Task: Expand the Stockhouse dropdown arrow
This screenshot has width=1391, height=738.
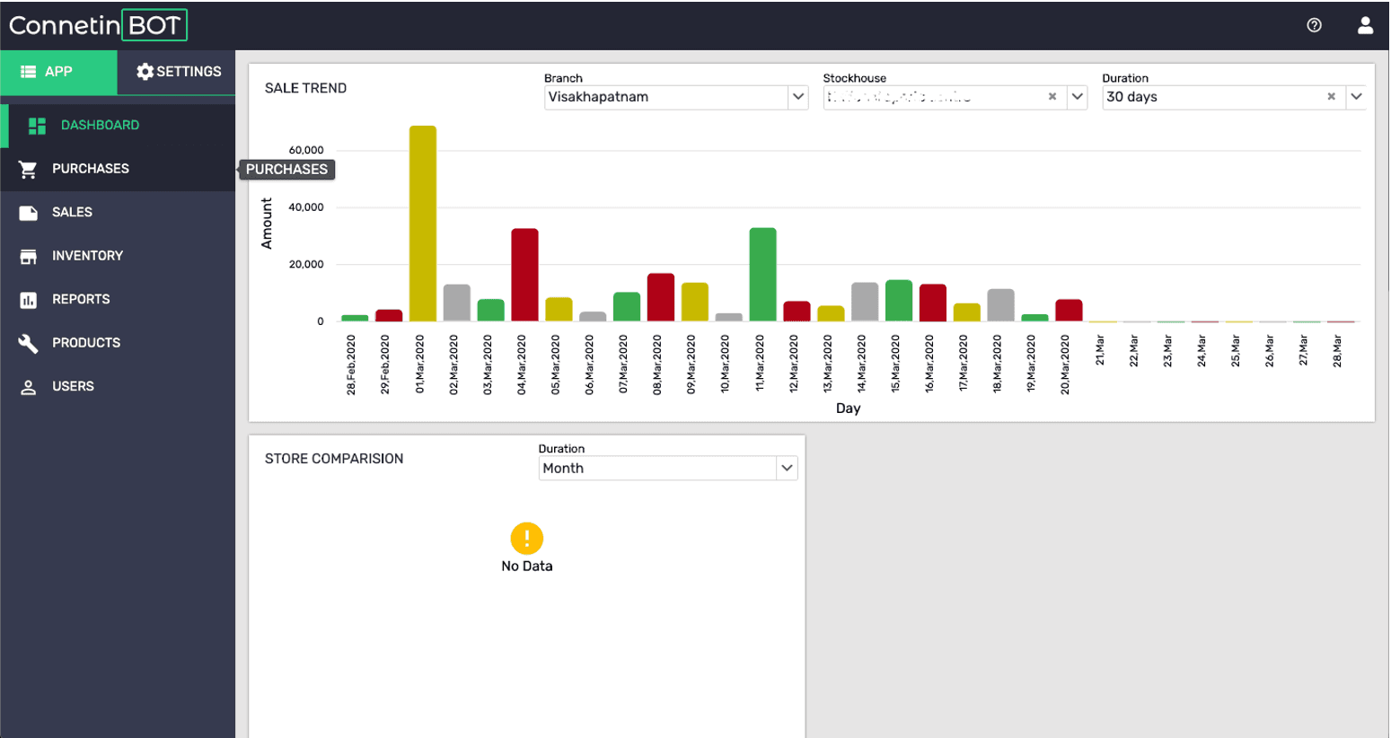Action: (1078, 97)
